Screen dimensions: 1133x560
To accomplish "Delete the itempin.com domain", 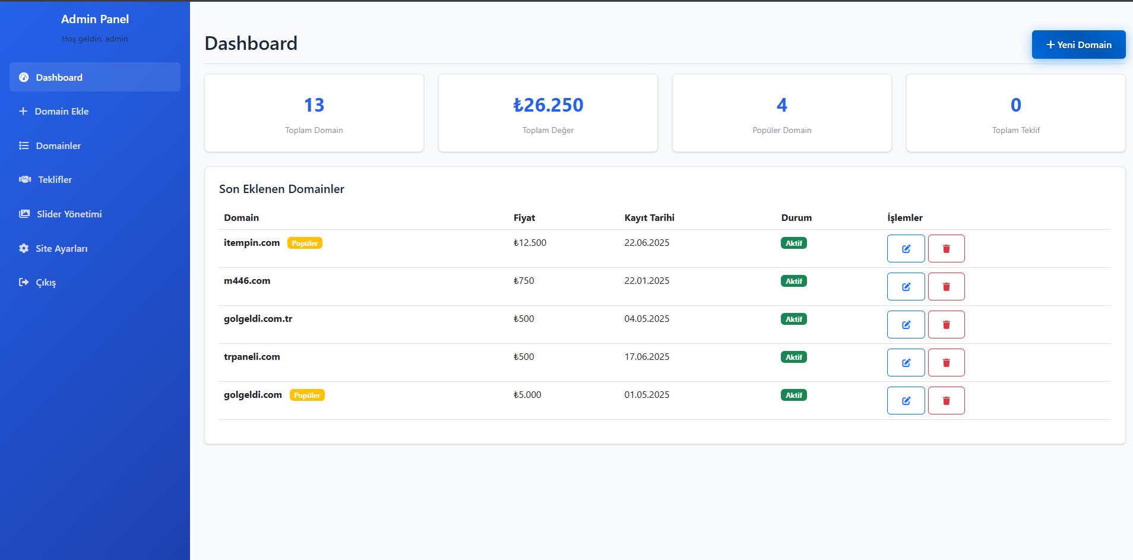I will pyautogui.click(x=946, y=249).
